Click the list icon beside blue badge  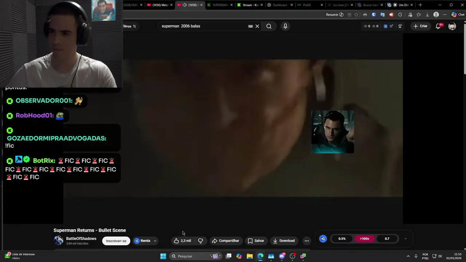[x=391, y=26]
